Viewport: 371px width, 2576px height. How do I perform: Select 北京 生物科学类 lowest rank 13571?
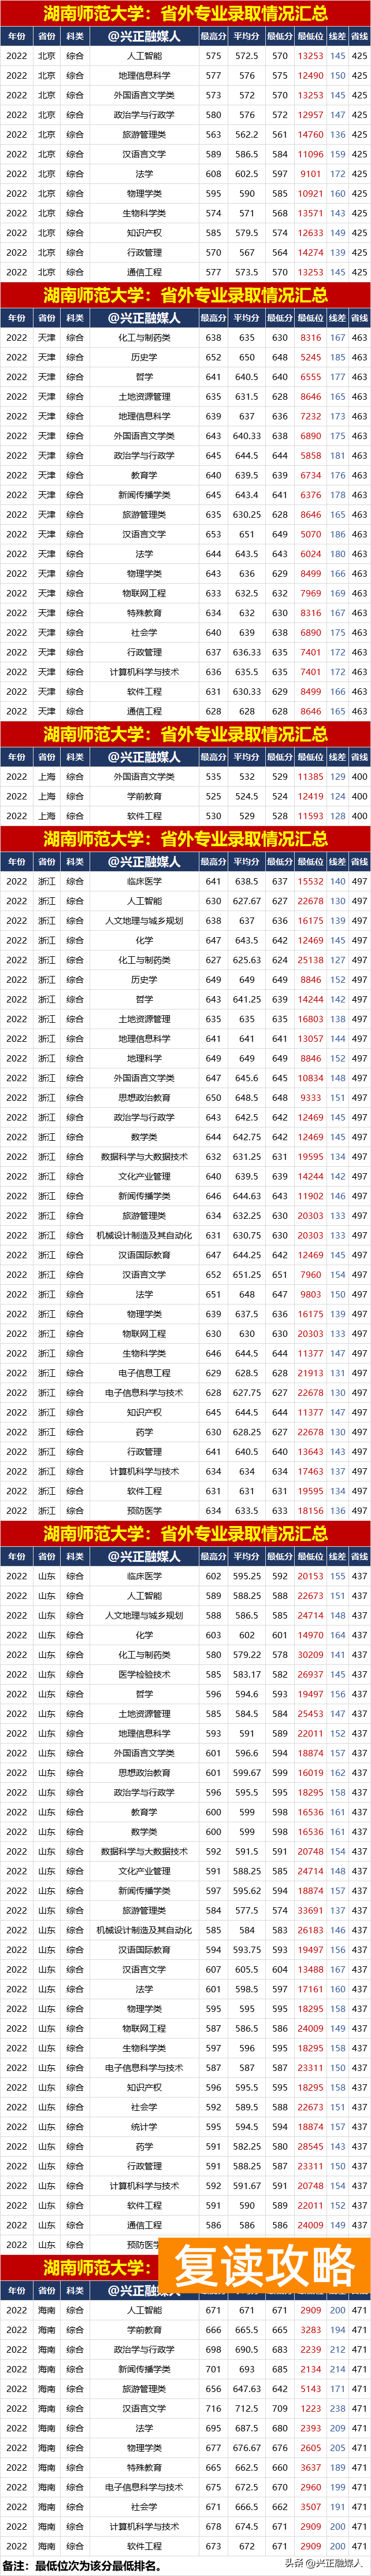pos(311,213)
